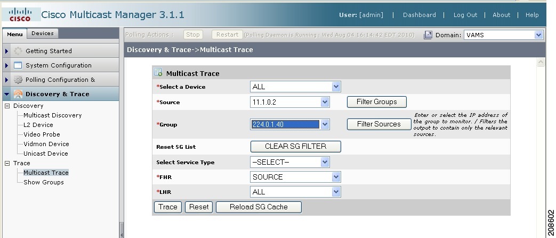Open Multicast Discovery in the tree
Screen dimensions: 556x238
coord(52,115)
